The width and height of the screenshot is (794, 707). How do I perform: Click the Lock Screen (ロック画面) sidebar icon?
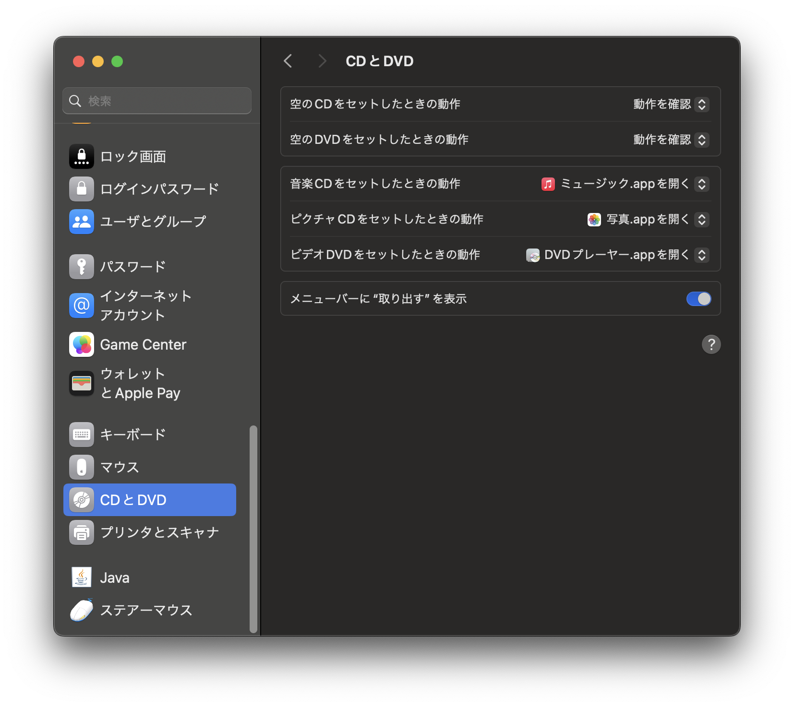tap(82, 156)
